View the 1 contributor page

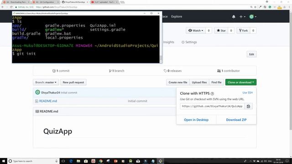pyautogui.click(x=229, y=71)
